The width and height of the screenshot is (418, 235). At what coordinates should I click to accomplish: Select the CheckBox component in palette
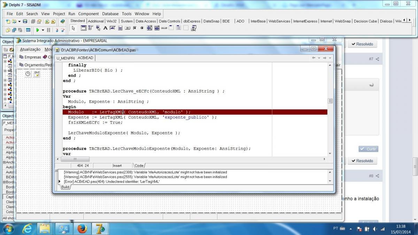[x=134, y=28]
